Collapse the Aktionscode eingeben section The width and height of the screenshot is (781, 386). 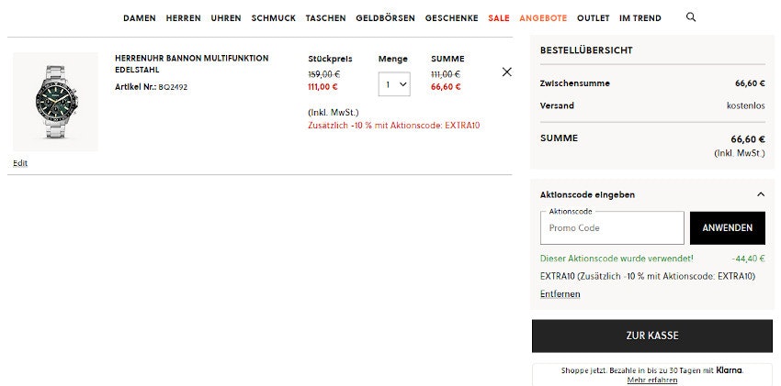tap(760, 194)
